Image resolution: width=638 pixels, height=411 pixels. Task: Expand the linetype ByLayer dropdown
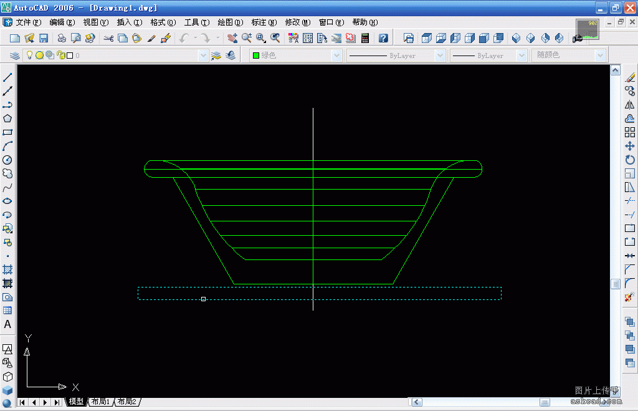[x=440, y=56]
